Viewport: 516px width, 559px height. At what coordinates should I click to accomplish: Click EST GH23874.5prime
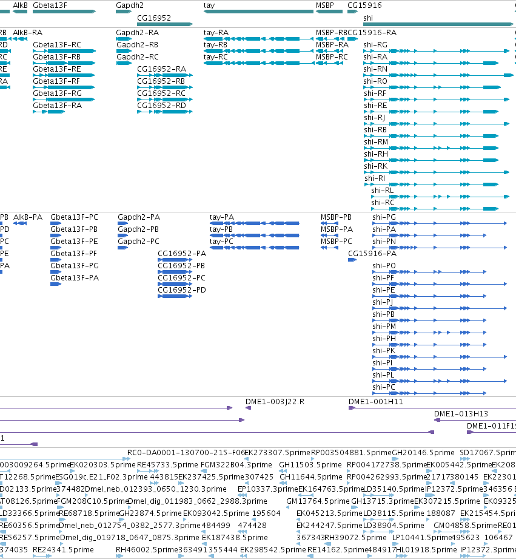click(150, 513)
